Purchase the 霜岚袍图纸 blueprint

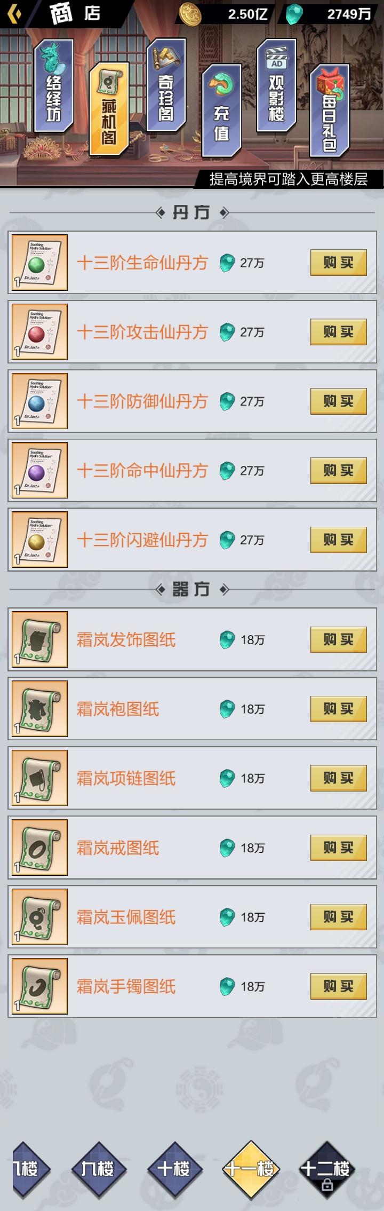[339, 709]
